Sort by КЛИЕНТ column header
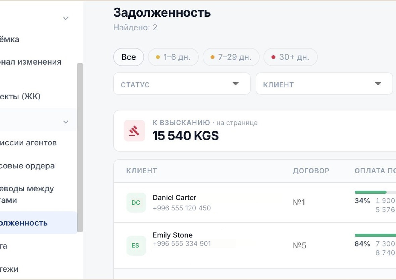396x280 pixels. (x=141, y=171)
